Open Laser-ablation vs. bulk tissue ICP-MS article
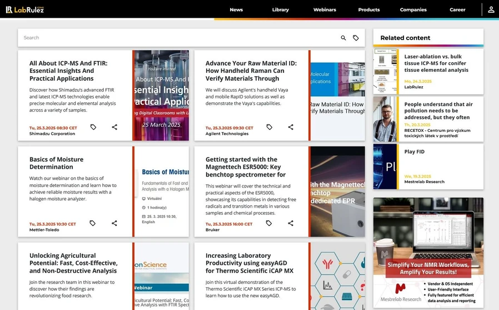The width and height of the screenshot is (499, 310). [436, 63]
